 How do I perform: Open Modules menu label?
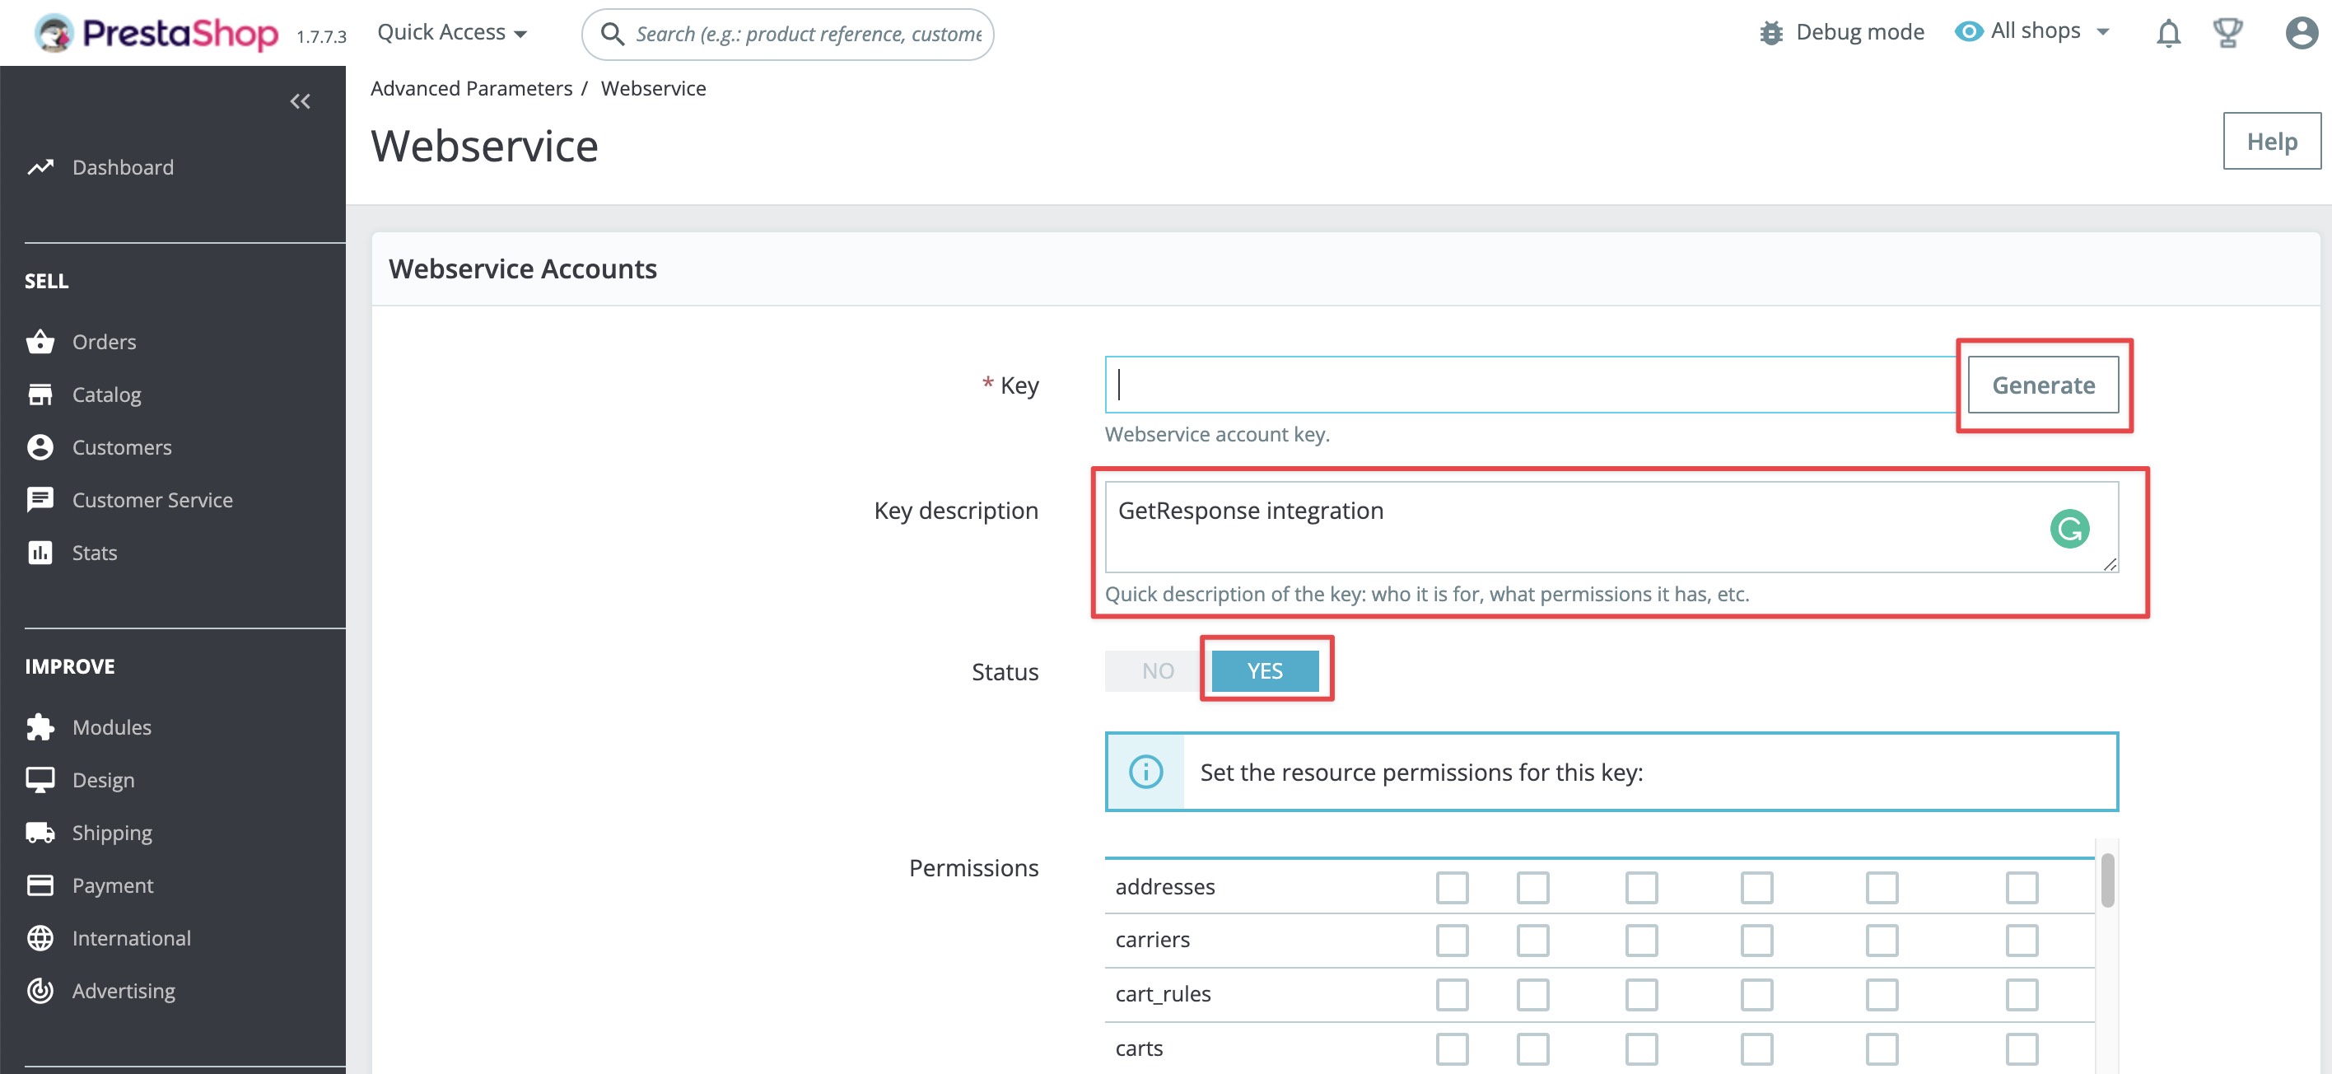[x=111, y=727]
